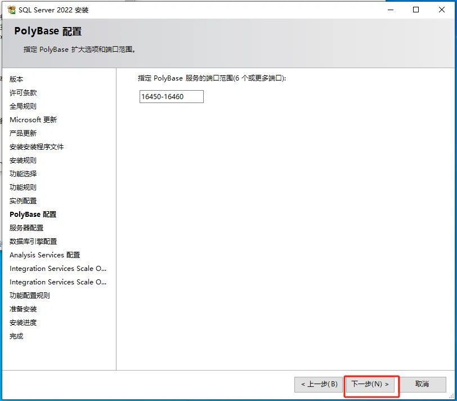The image size is (457, 401).
Task: Click the window resize grip corner
Action: pyautogui.click(x=451, y=396)
